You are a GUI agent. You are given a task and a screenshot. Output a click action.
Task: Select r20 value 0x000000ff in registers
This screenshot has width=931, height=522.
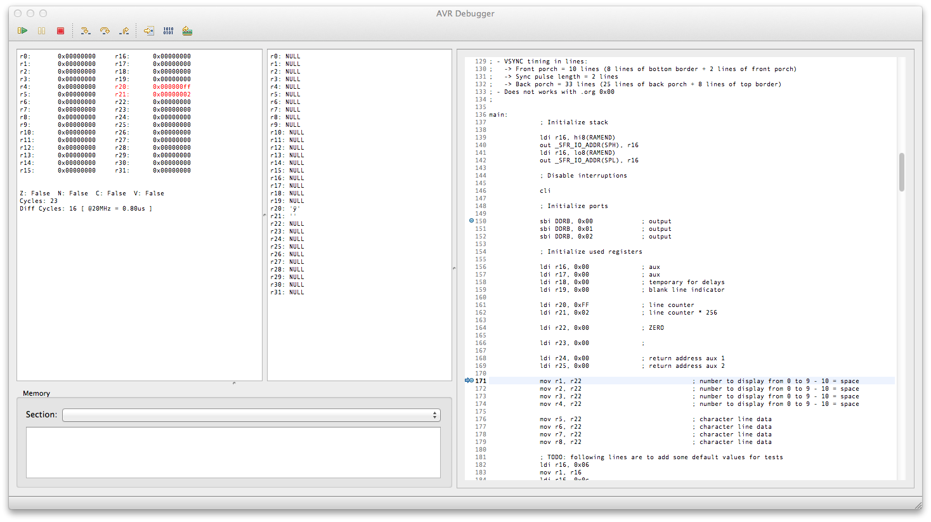click(x=172, y=87)
